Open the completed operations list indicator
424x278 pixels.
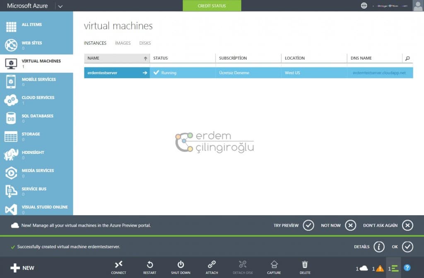click(x=393, y=268)
